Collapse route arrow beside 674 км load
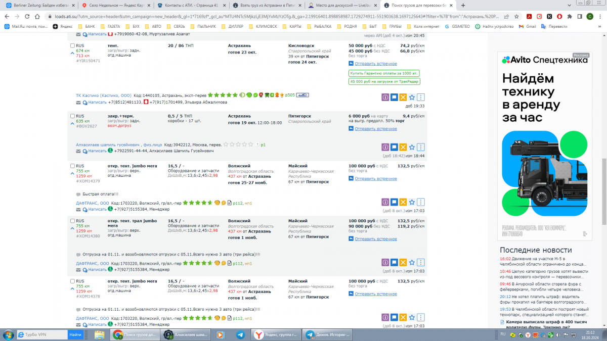The width and height of the screenshot is (607, 341). 72,54
